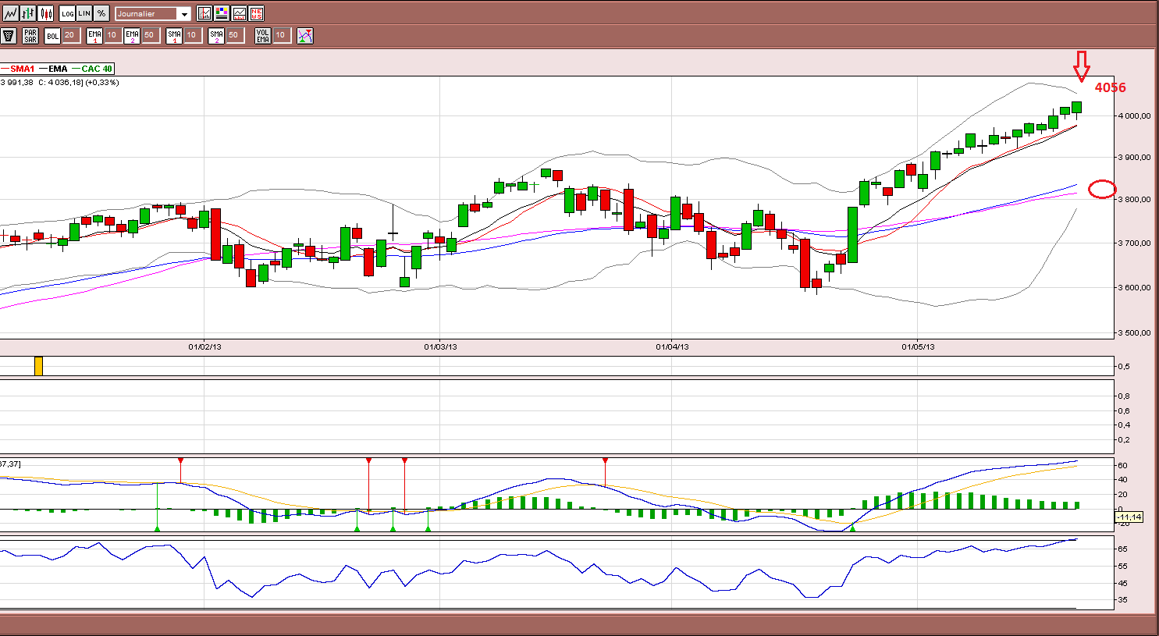1159x636 pixels.
Task: Click the dropdown arrow beside Journalier
Action: pos(184,14)
